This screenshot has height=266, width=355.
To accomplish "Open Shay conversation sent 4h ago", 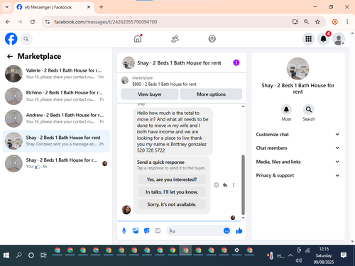I will [x=56, y=163].
